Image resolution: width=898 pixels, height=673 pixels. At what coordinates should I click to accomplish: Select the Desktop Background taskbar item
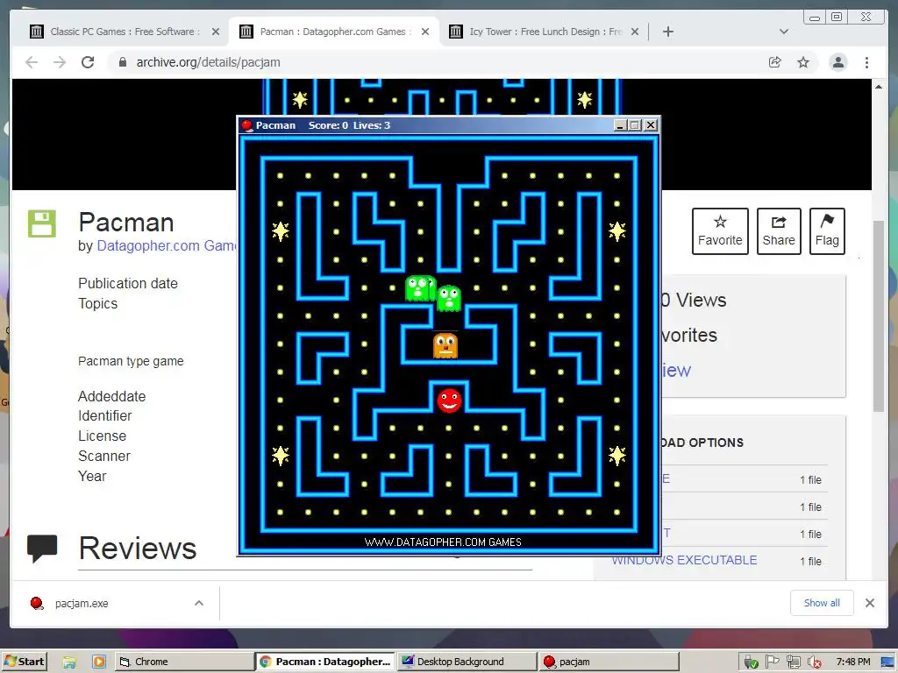click(x=467, y=662)
